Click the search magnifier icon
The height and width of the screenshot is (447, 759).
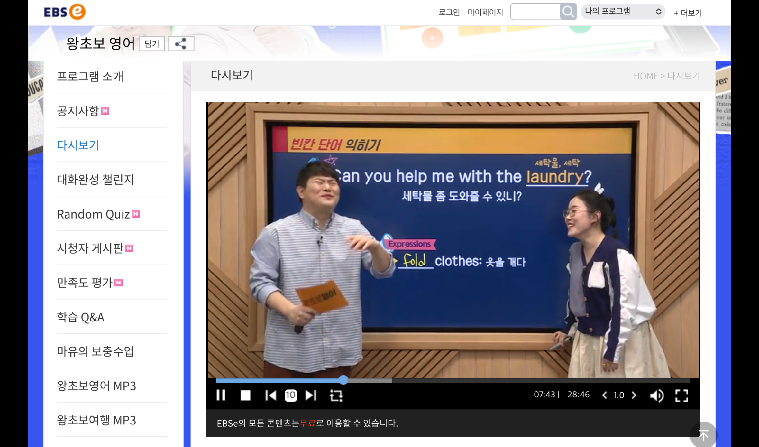(x=568, y=12)
